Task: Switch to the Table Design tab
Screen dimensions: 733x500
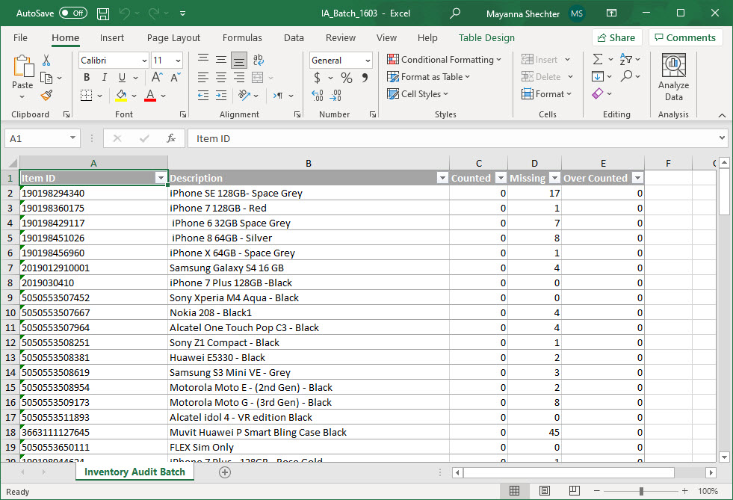Action: click(486, 38)
